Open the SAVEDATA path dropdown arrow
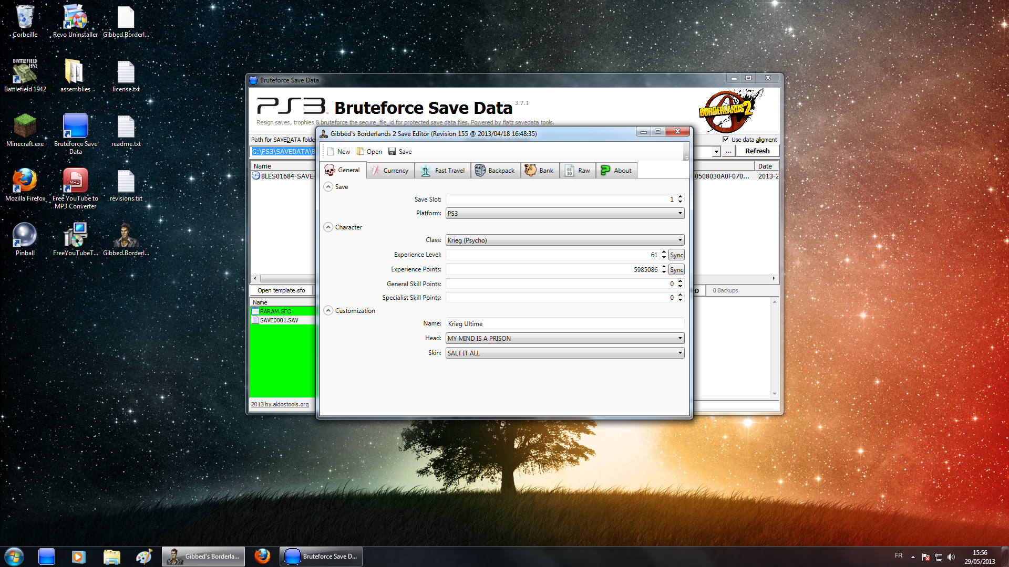Screen dimensions: 1009x567 coord(716,152)
